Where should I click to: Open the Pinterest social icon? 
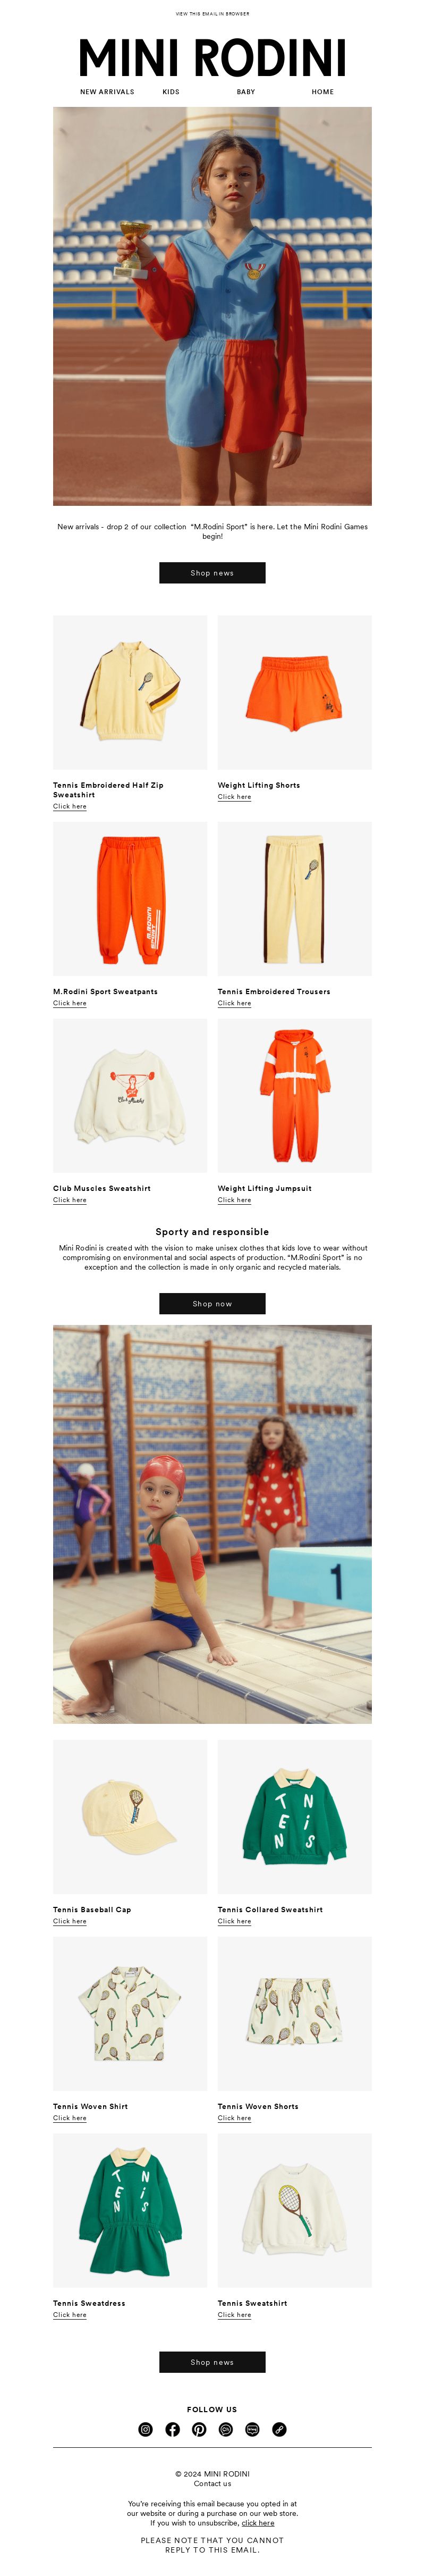tap(200, 2429)
